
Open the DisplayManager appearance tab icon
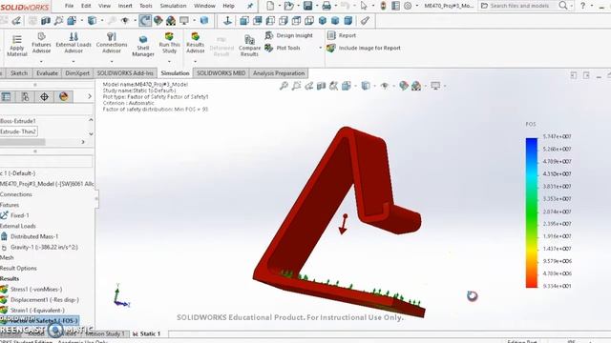(64, 96)
